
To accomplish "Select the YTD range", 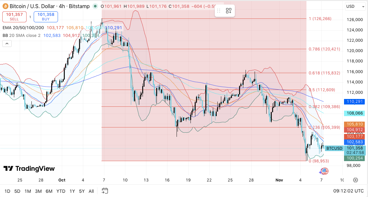I will [x=61, y=191].
